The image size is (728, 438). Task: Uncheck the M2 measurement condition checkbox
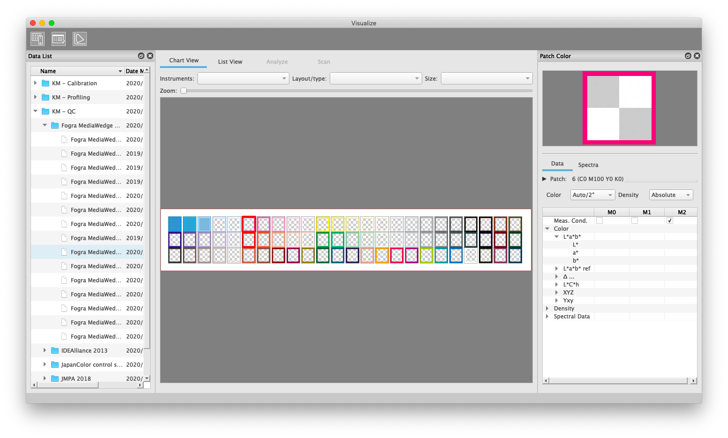pyautogui.click(x=670, y=220)
